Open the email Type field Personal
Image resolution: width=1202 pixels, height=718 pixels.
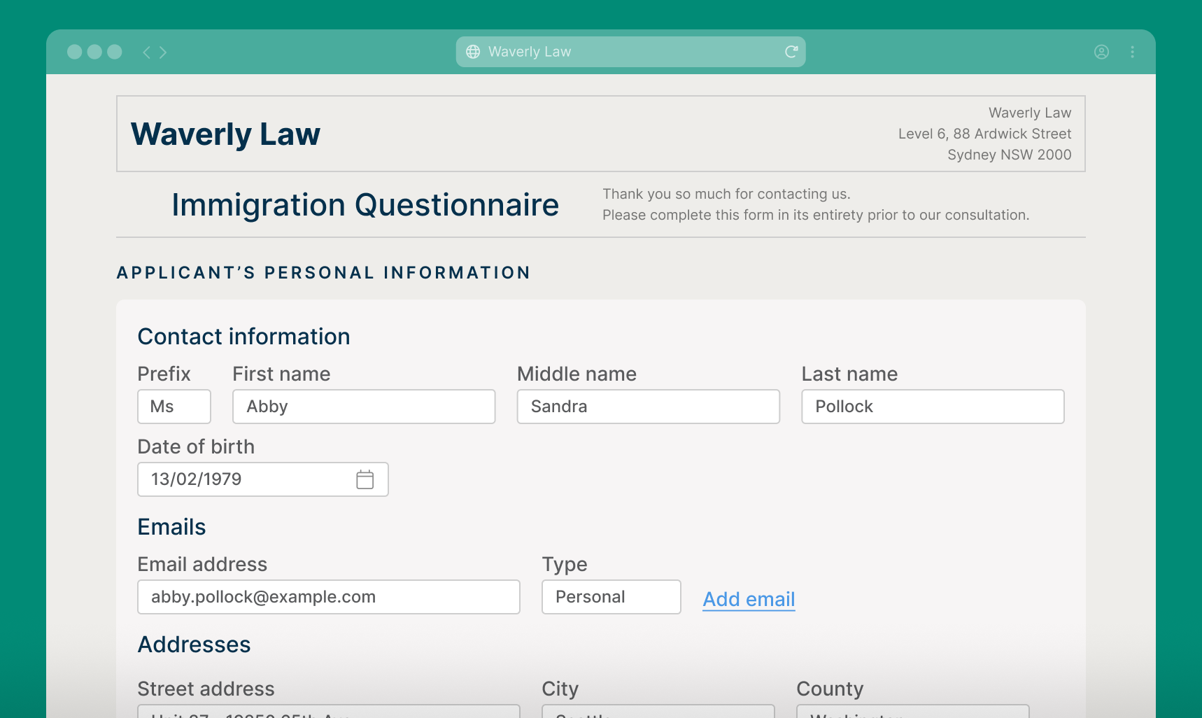pos(611,597)
